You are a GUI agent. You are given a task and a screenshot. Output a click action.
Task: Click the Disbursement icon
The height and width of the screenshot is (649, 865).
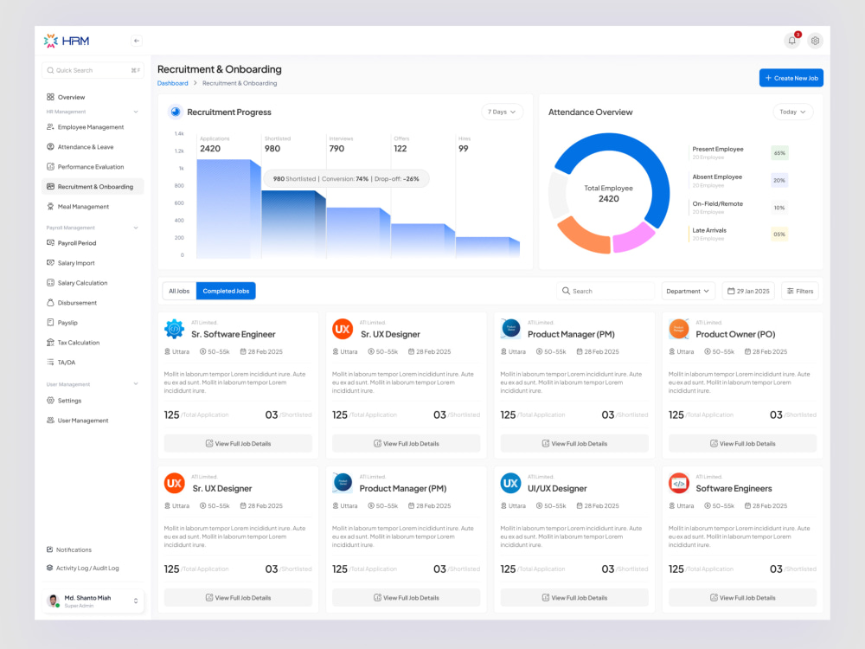[x=50, y=302]
